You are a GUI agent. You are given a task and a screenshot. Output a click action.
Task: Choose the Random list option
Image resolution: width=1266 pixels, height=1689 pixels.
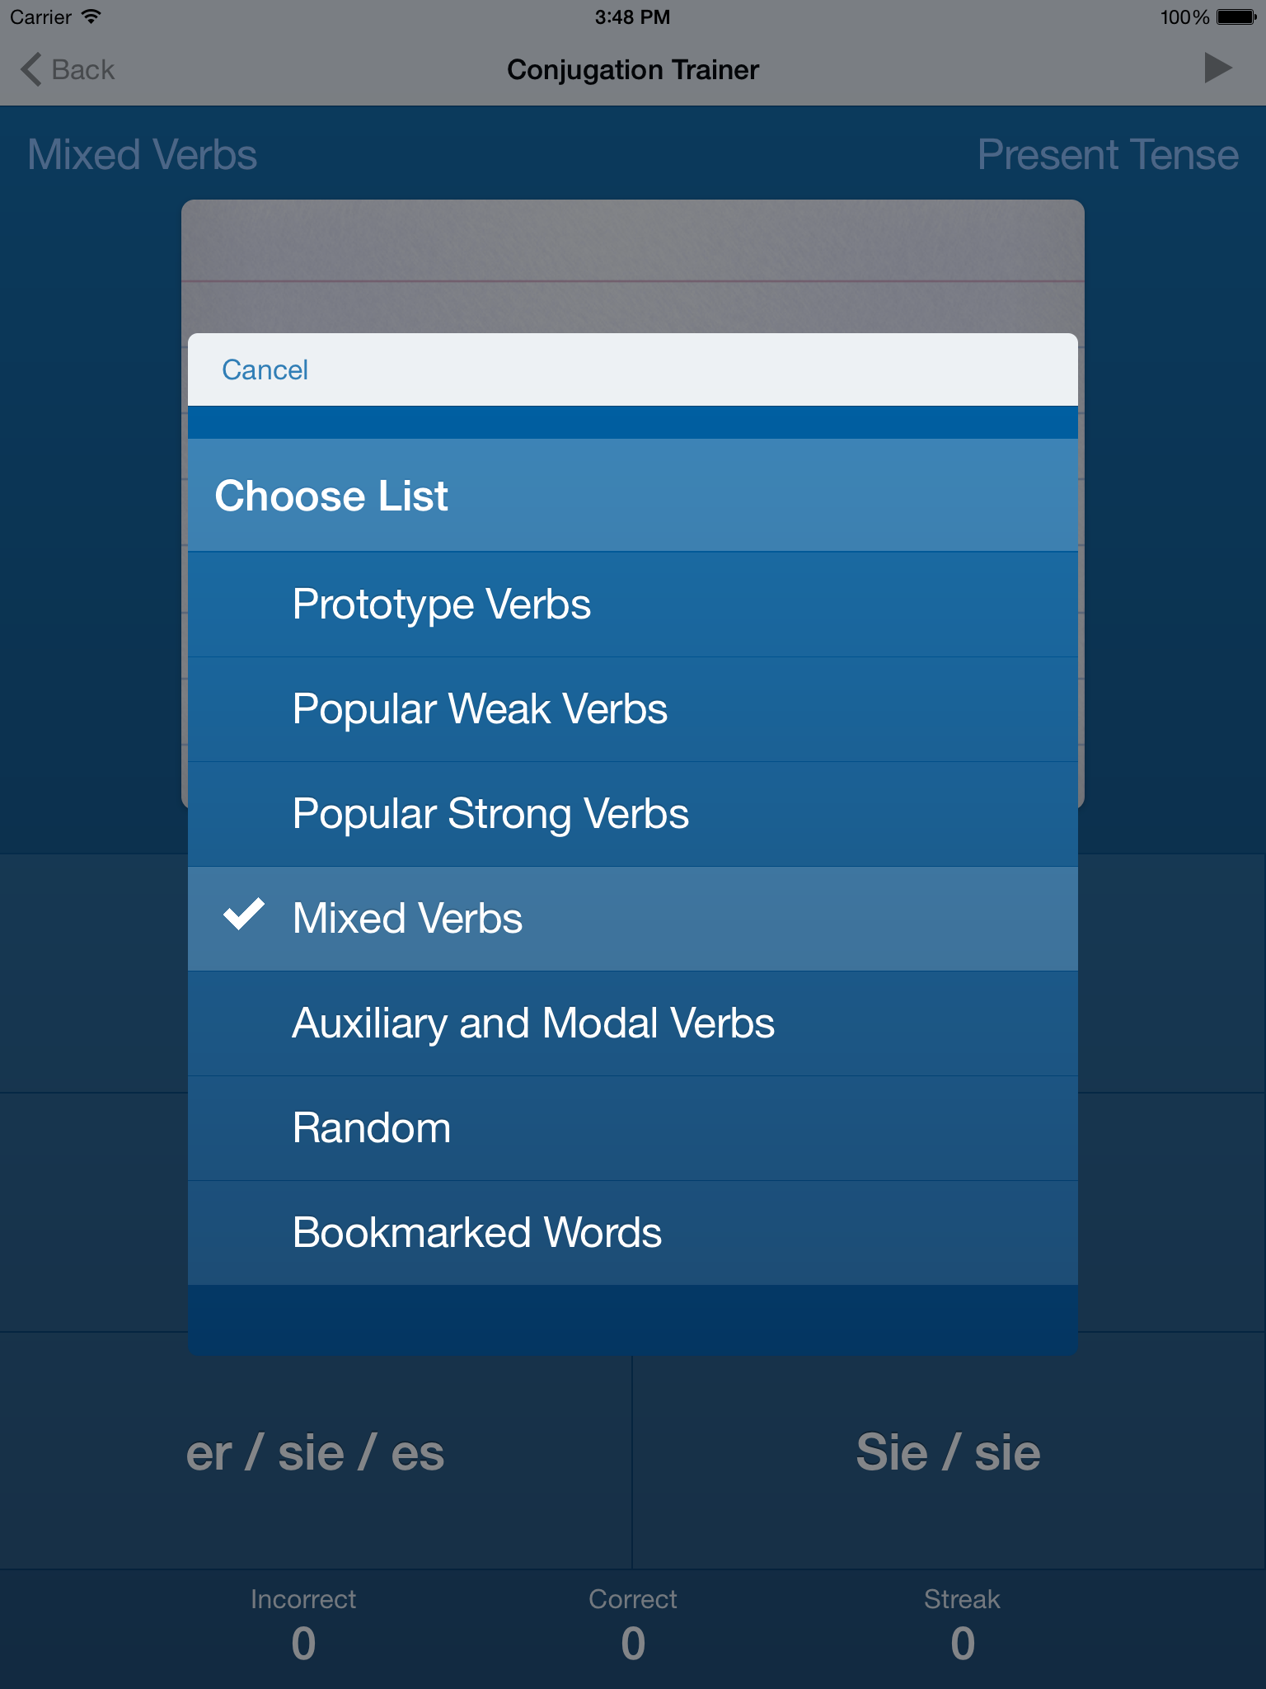372,1127
